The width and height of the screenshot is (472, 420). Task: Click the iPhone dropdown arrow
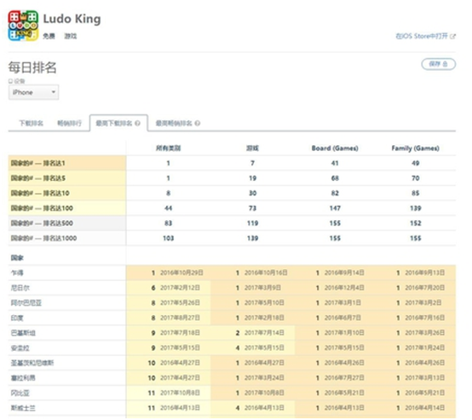pyautogui.click(x=54, y=92)
